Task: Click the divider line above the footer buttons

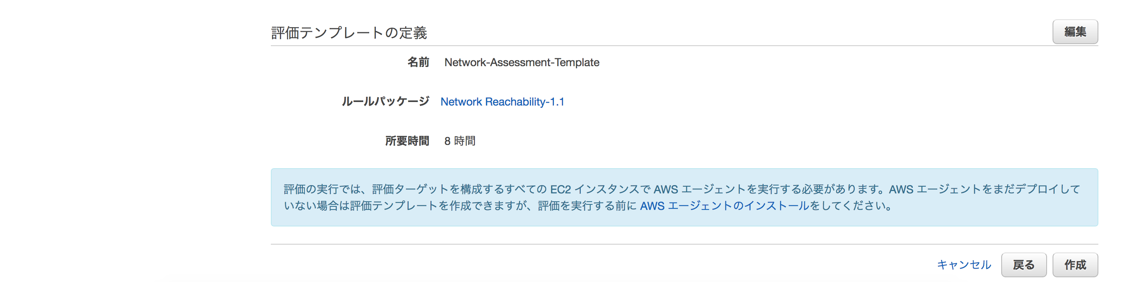Action: (x=684, y=244)
